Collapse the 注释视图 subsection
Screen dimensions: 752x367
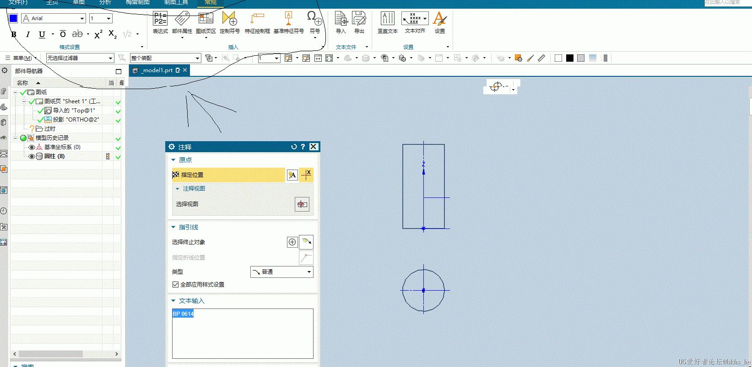pos(178,188)
